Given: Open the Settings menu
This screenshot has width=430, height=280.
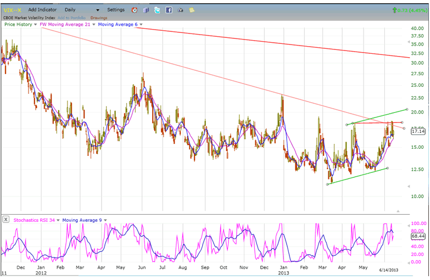Looking at the screenshot, I should point(116,10).
